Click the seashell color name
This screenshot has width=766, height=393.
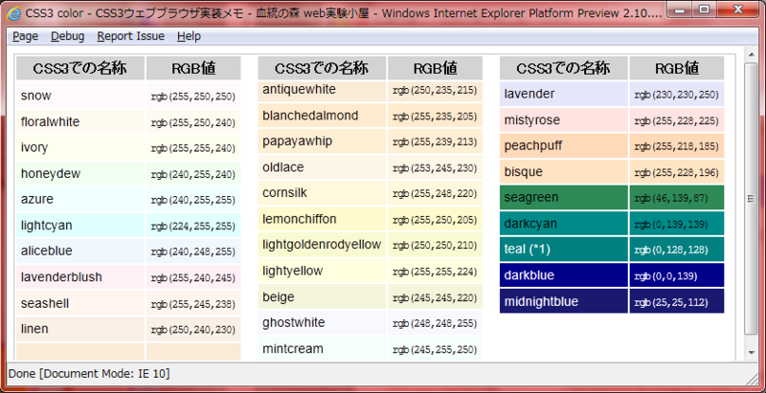(x=44, y=303)
